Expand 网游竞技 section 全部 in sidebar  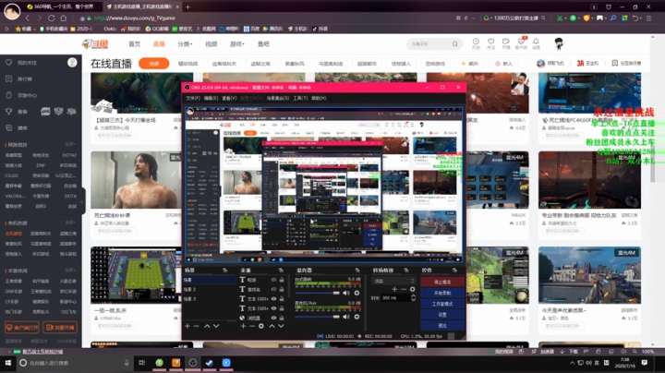pos(70,145)
